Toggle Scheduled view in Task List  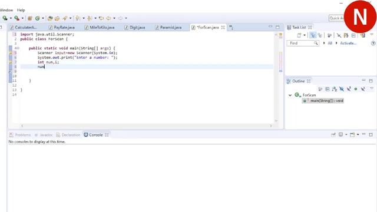coord(320,35)
